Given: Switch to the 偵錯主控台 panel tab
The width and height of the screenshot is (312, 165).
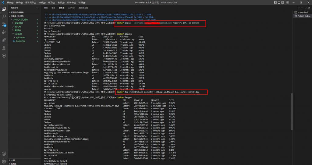Looking at the screenshot, I should [x=83, y=8].
